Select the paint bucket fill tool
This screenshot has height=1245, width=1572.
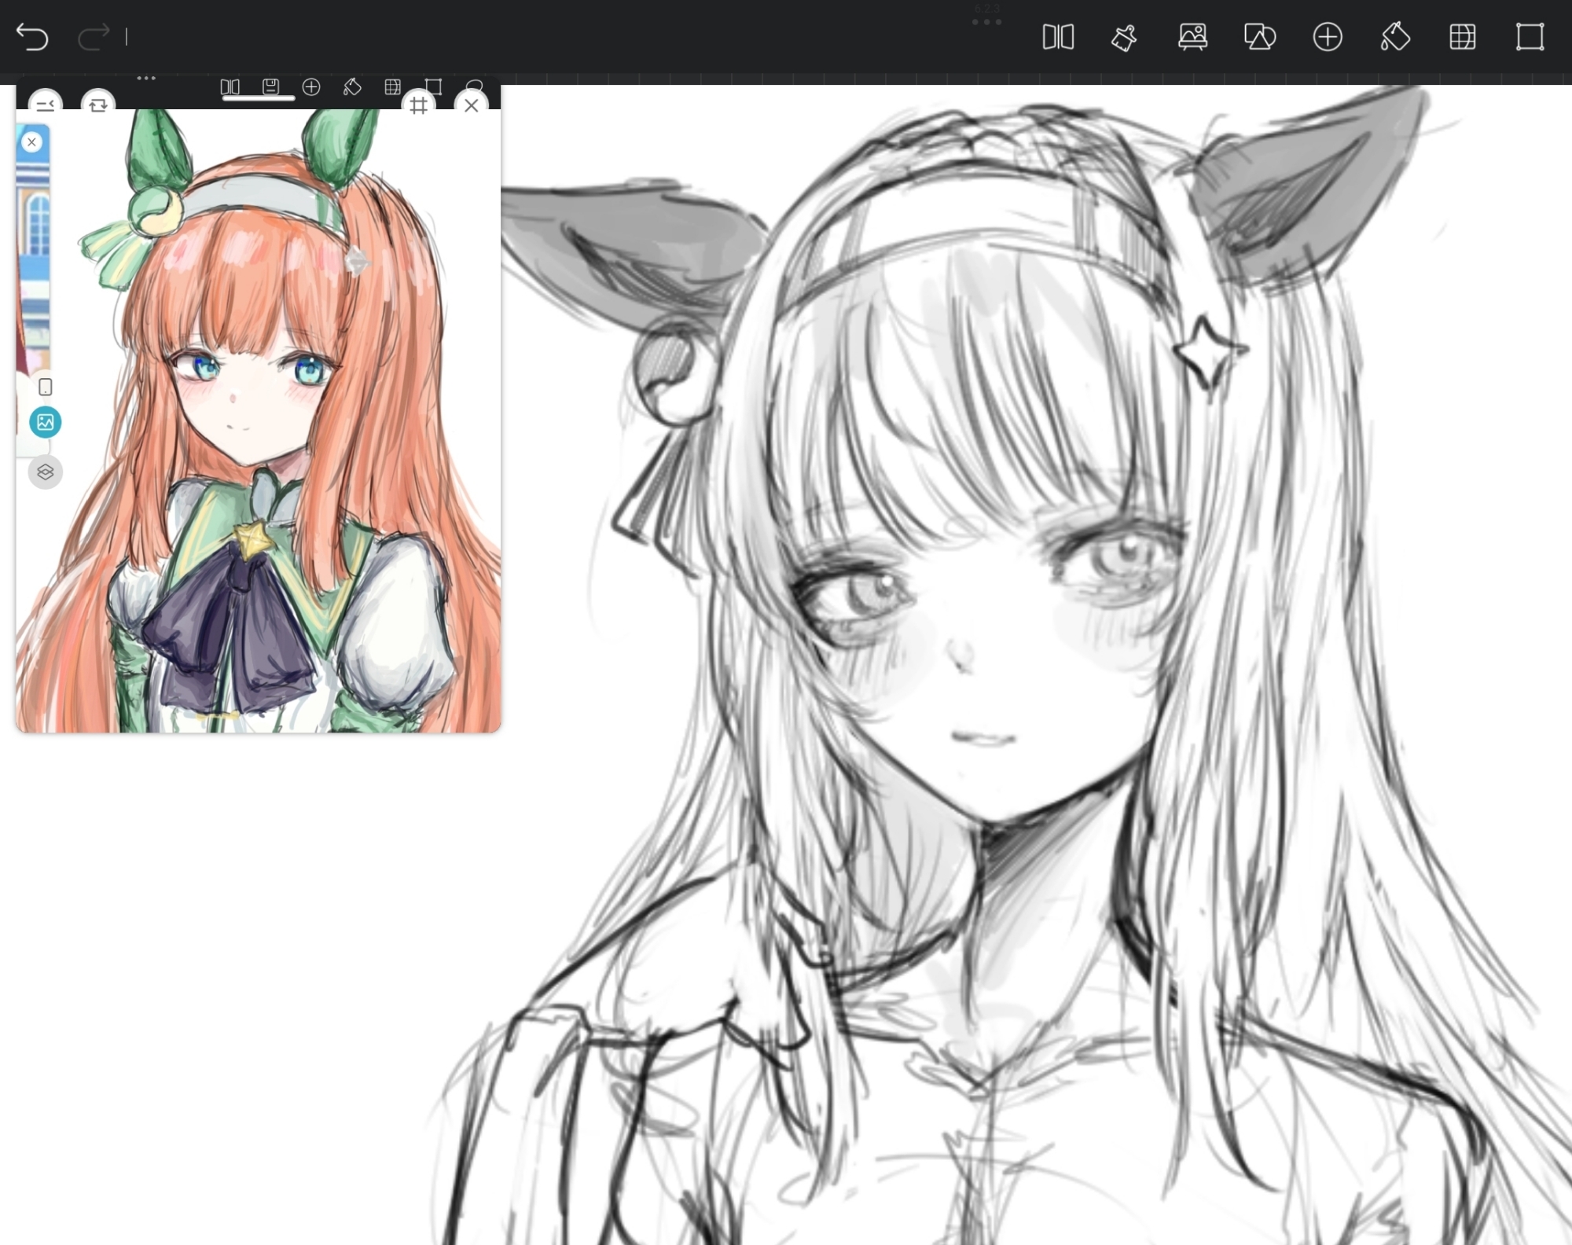click(x=1395, y=37)
